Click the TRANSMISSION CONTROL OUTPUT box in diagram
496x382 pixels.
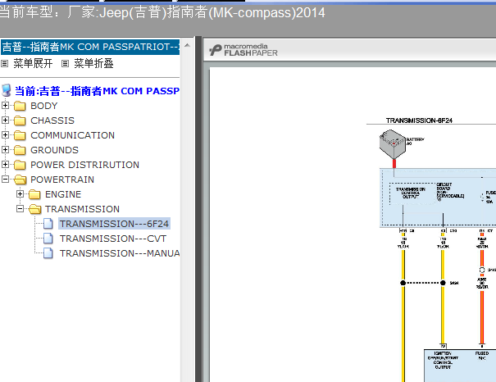pyautogui.click(x=411, y=193)
